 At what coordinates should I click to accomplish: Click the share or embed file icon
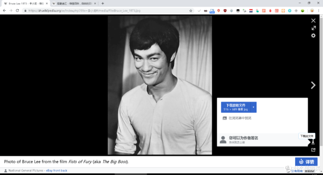coord(313,150)
